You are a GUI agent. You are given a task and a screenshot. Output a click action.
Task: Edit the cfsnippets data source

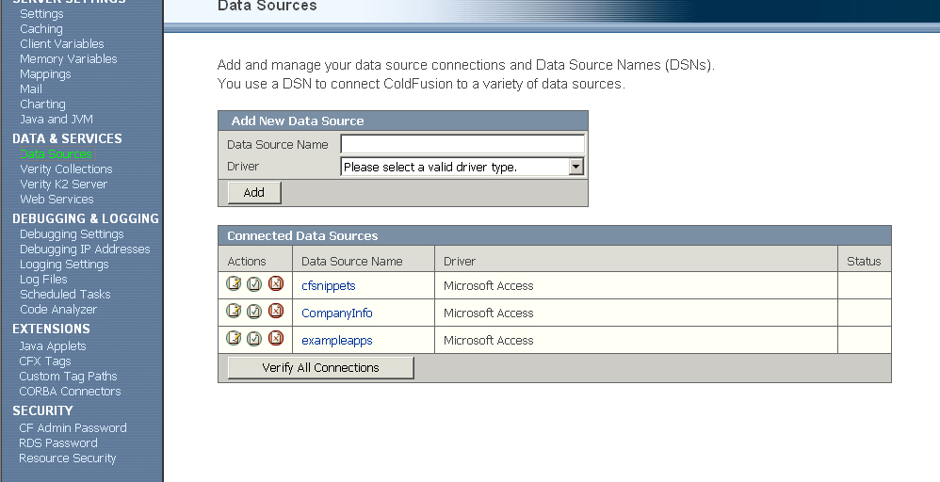click(234, 283)
